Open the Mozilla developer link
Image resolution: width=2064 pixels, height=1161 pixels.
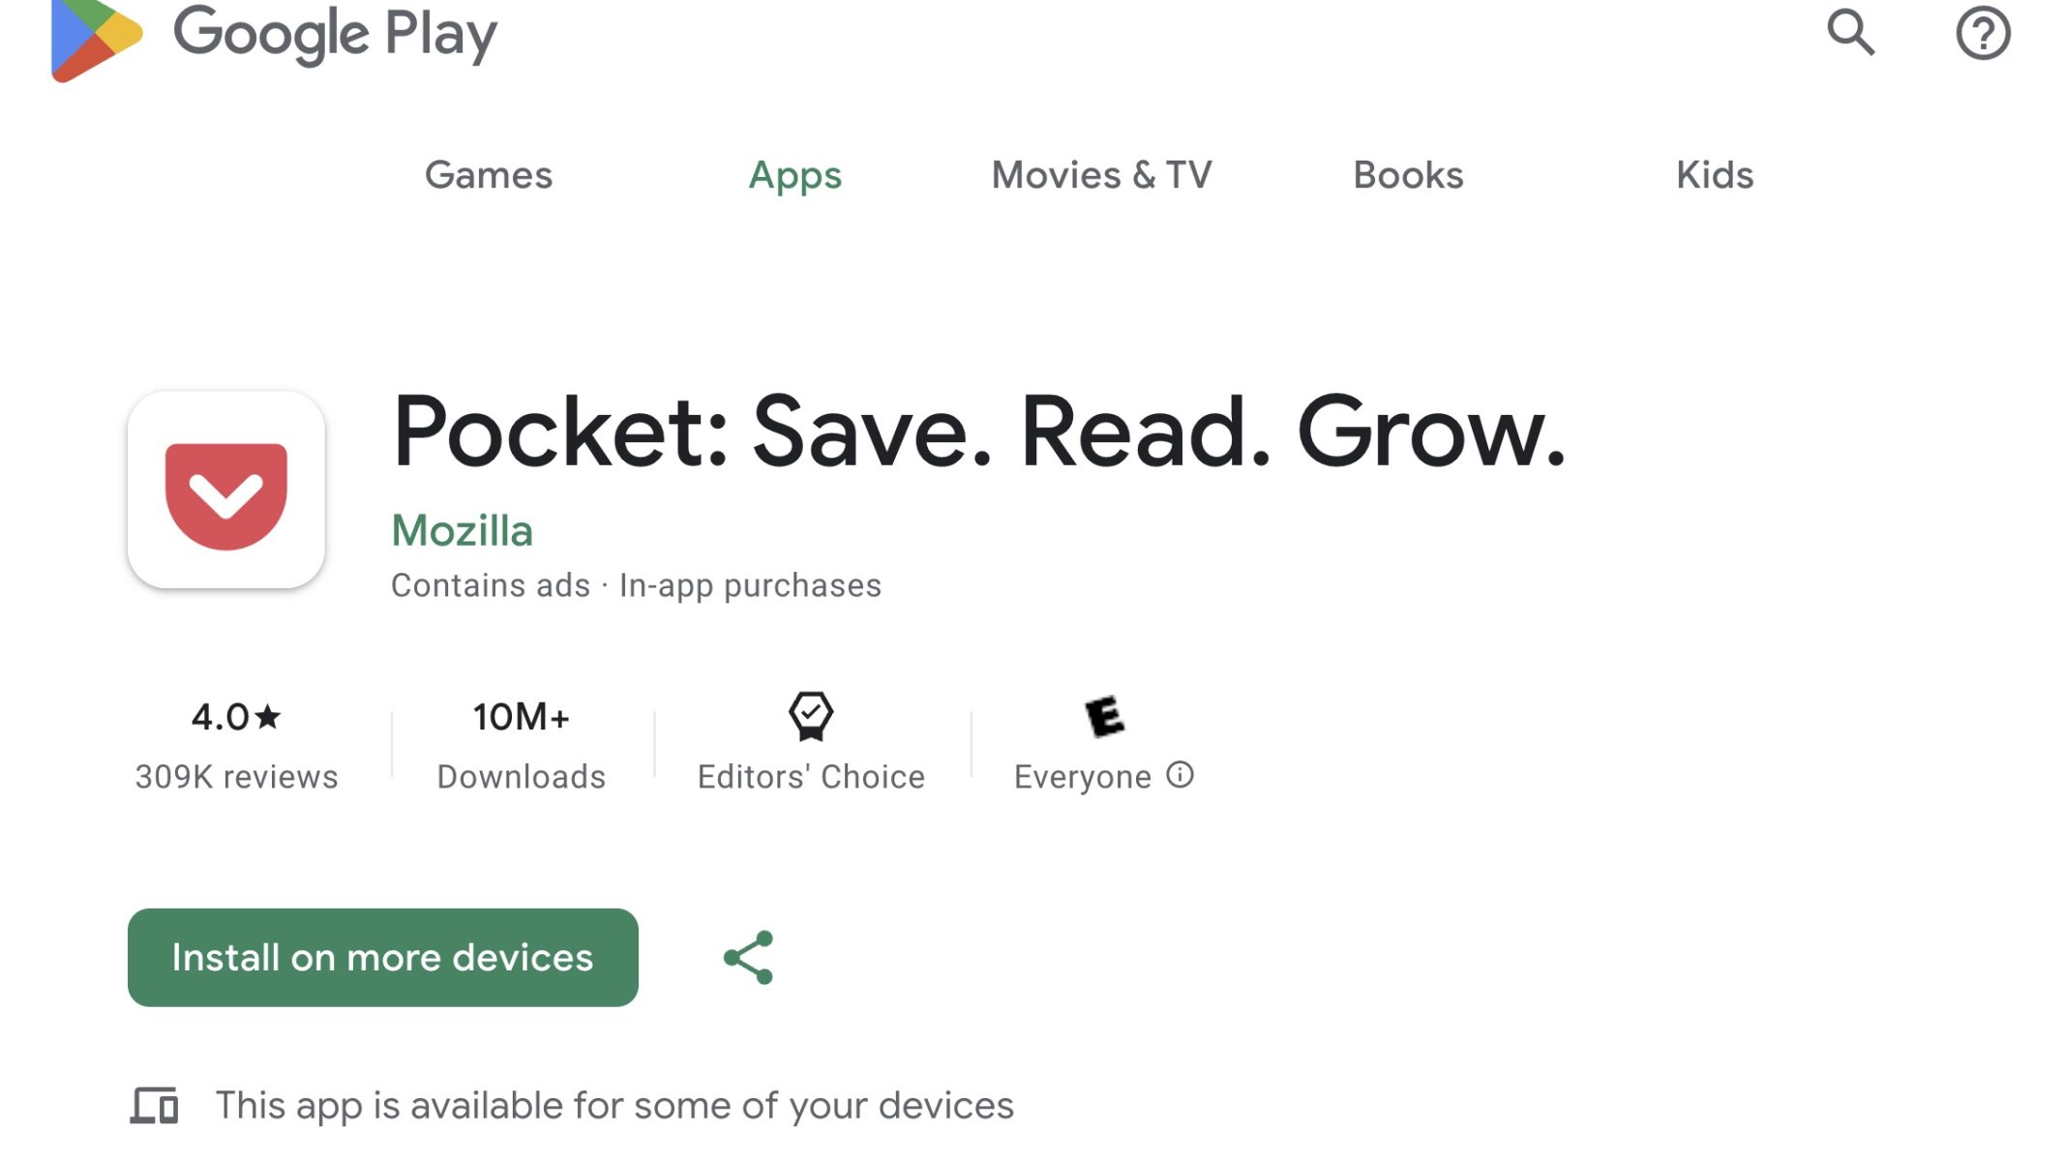(462, 531)
